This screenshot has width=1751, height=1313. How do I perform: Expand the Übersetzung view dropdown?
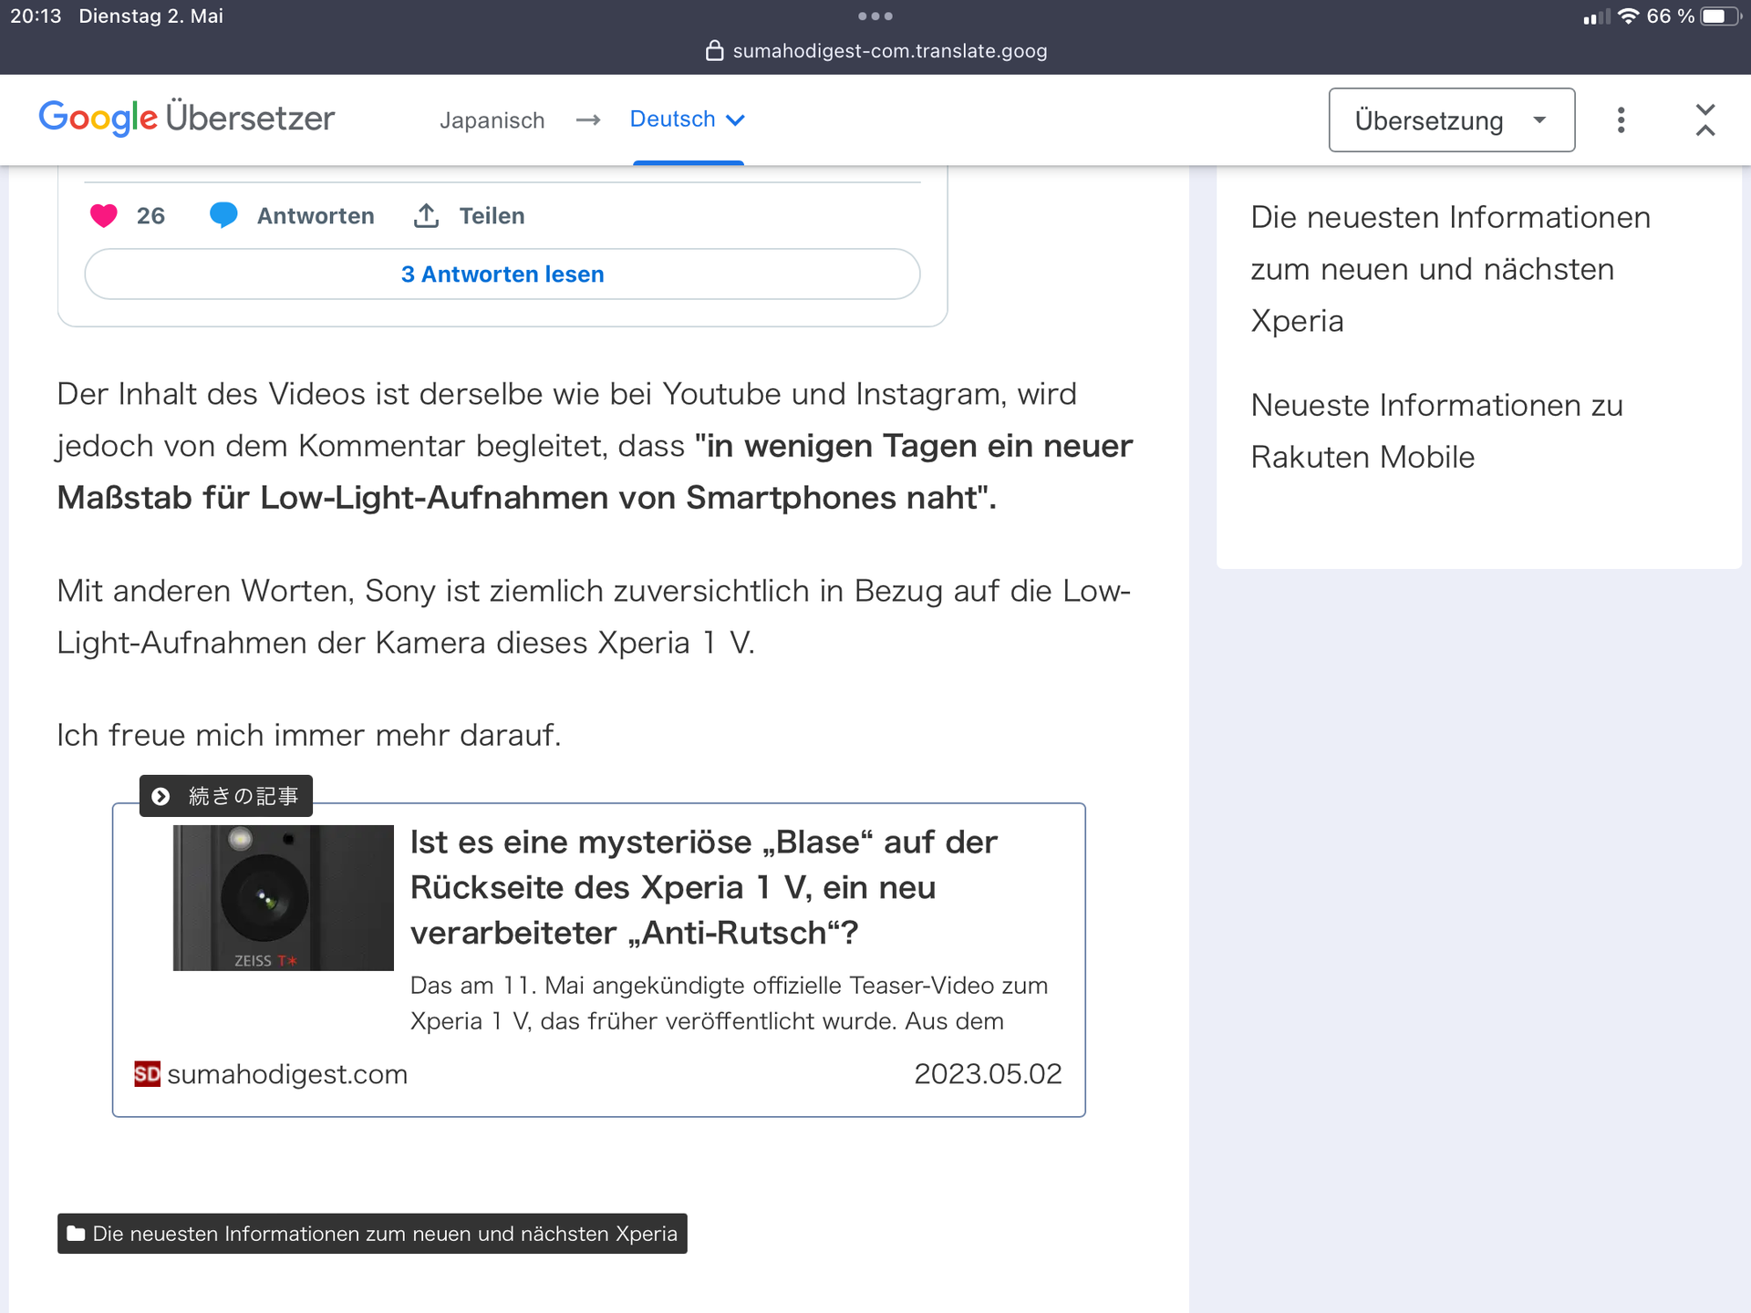[1451, 120]
